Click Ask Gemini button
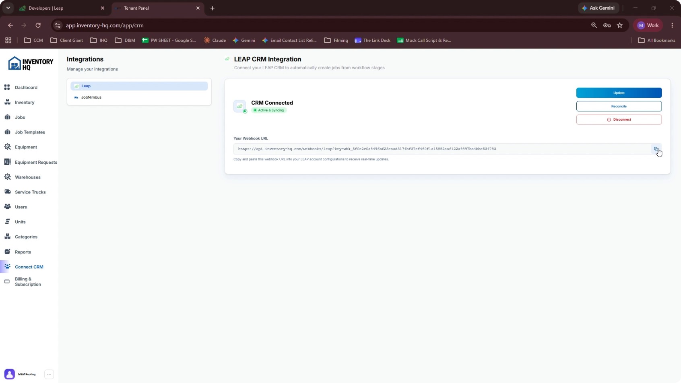 coord(598,8)
